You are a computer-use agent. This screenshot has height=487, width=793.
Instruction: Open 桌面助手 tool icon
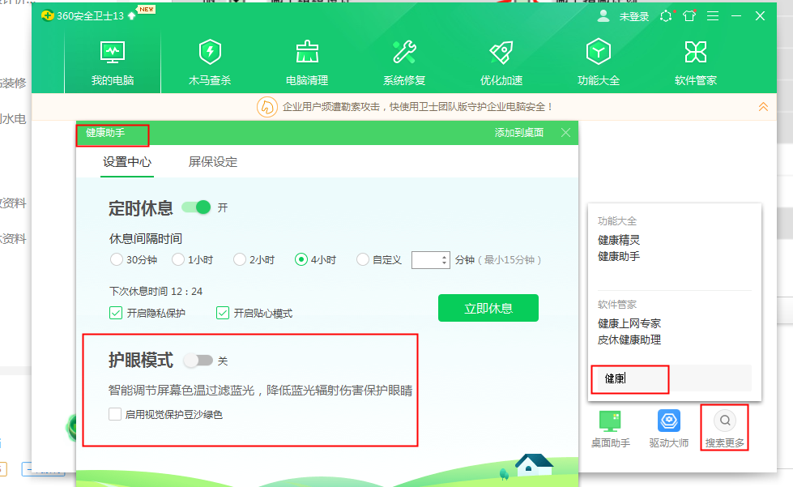611,429
